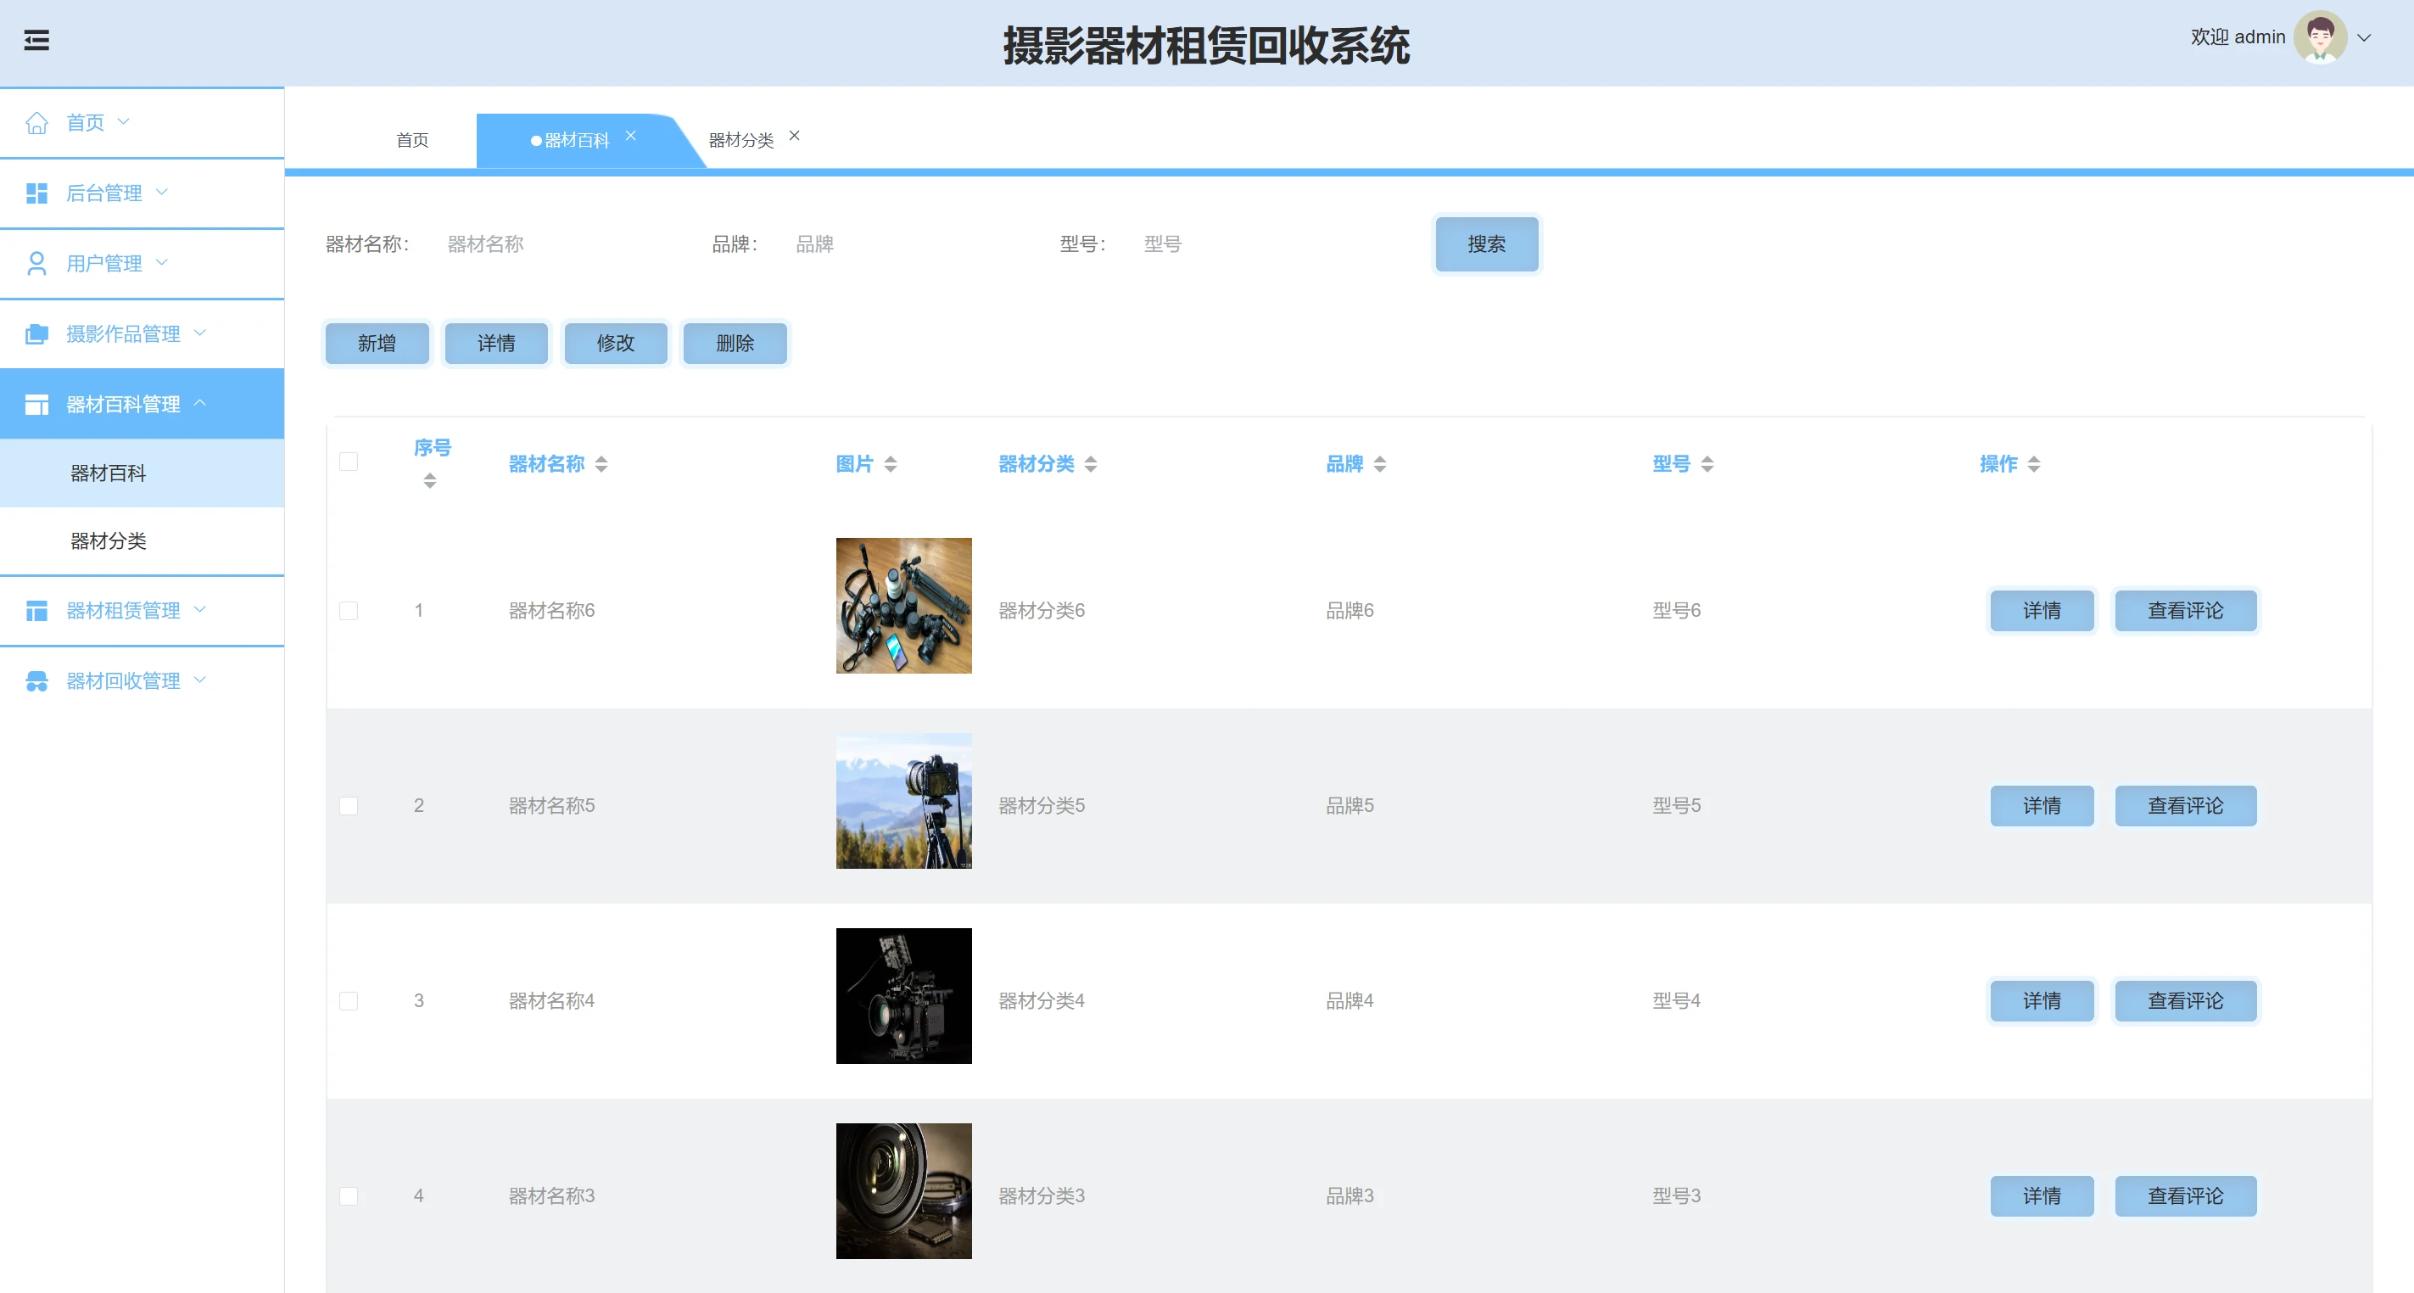Click the admin avatar picture
Viewport: 2414px width, 1293px height.
[x=2319, y=37]
